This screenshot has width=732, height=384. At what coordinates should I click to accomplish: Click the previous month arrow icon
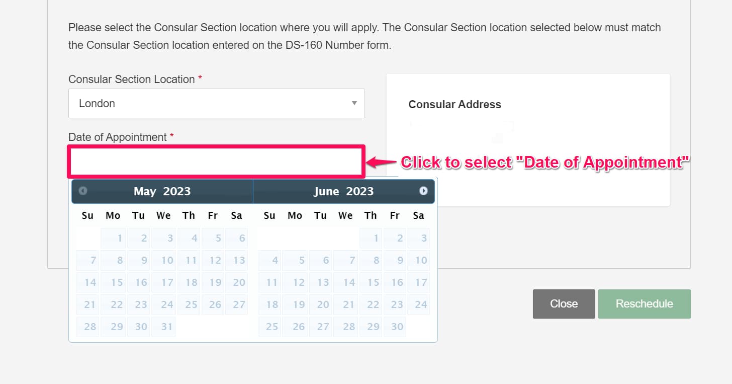click(x=82, y=191)
